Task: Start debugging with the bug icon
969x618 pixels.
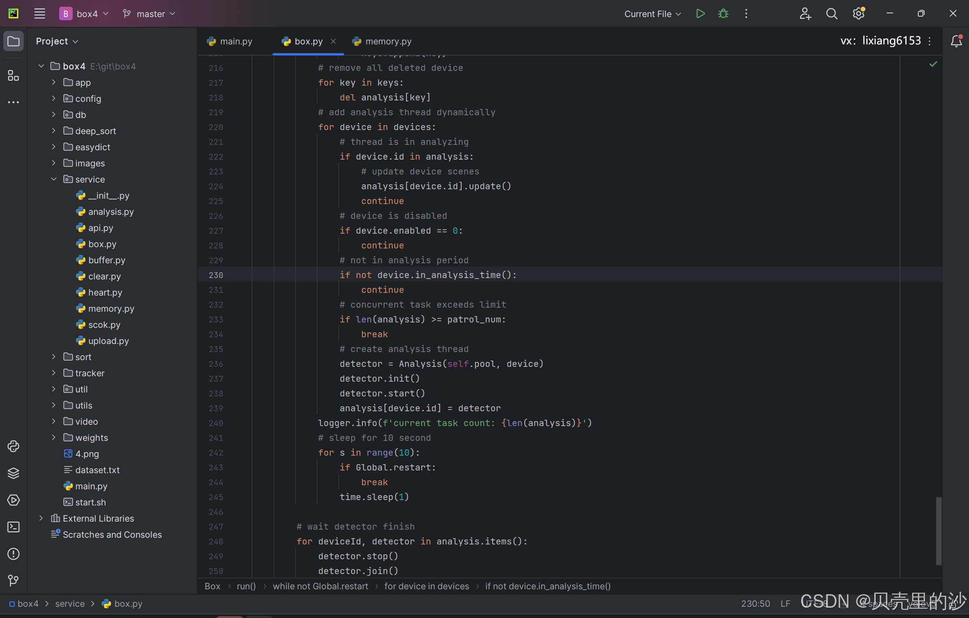Action: pyautogui.click(x=723, y=14)
